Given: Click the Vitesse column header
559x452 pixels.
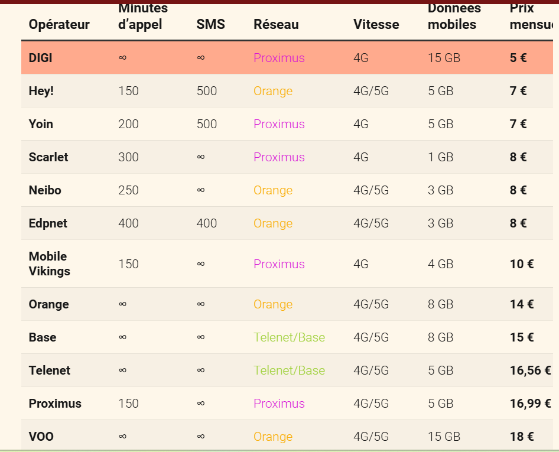Looking at the screenshot, I should click(x=376, y=24).
